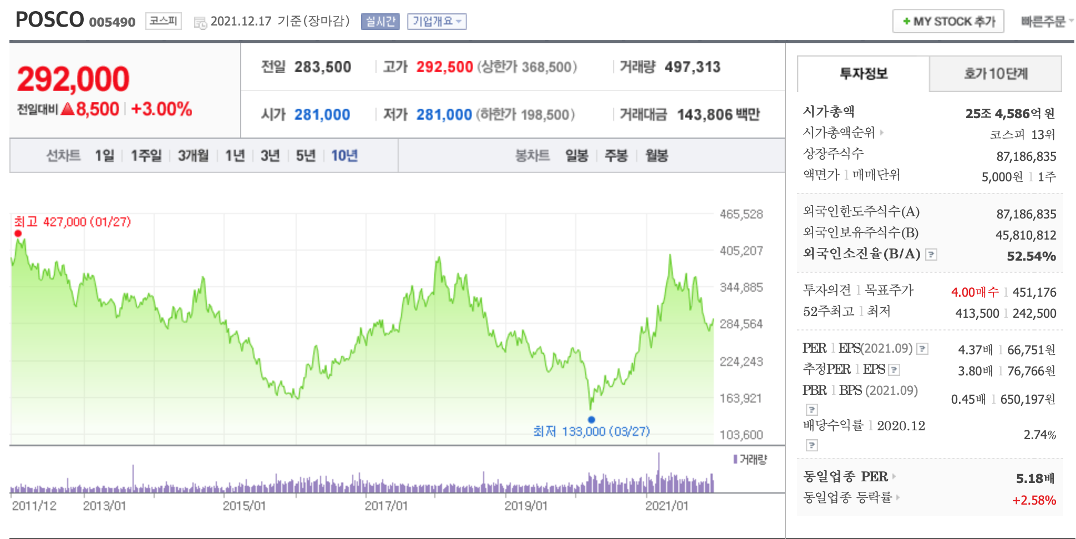Click the 저가 281,000 value
Viewport: 1076px width, 539px height.
[444, 115]
